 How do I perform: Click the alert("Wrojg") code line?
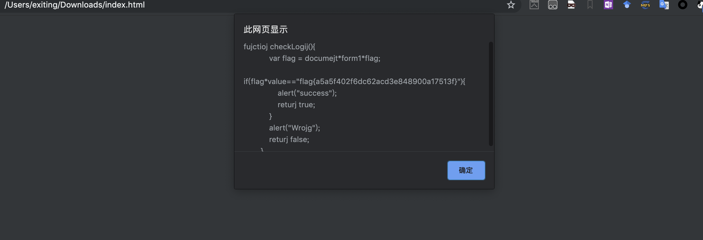[x=294, y=128]
